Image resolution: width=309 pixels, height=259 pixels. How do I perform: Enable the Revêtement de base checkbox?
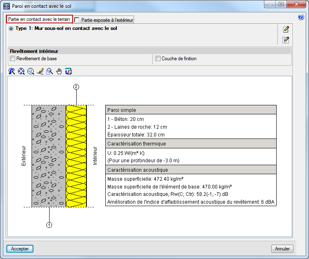coord(12,59)
